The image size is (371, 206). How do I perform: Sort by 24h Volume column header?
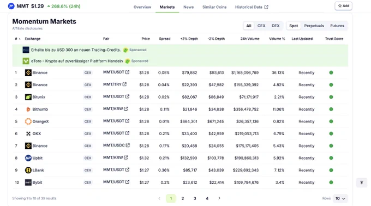point(250,39)
